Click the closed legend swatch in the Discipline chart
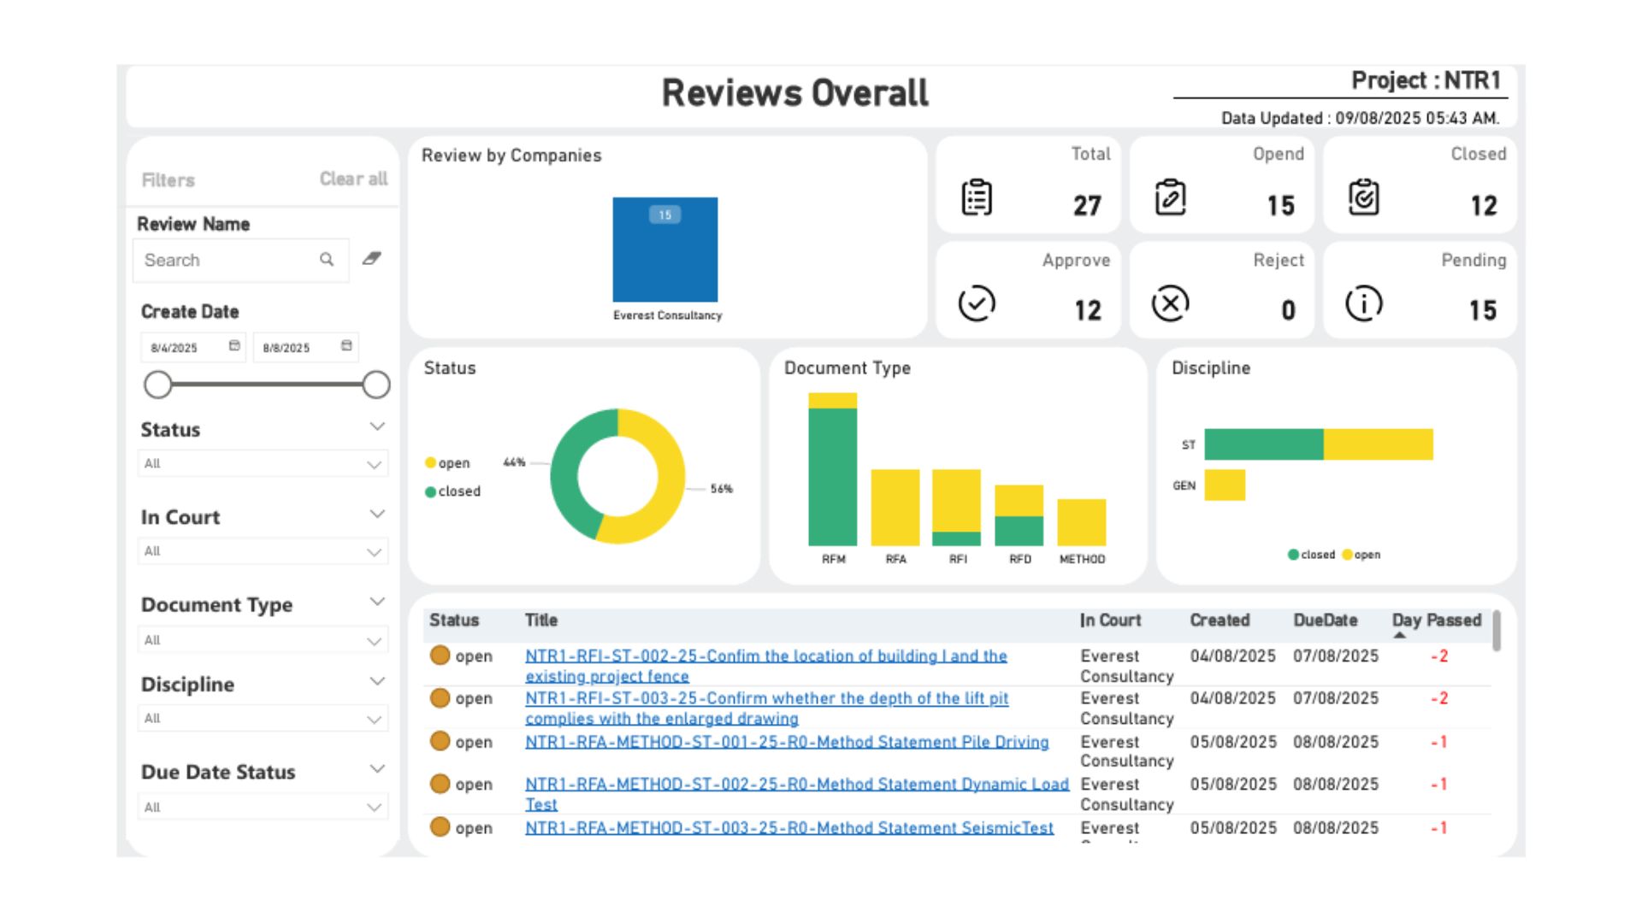 pyautogui.click(x=1292, y=554)
